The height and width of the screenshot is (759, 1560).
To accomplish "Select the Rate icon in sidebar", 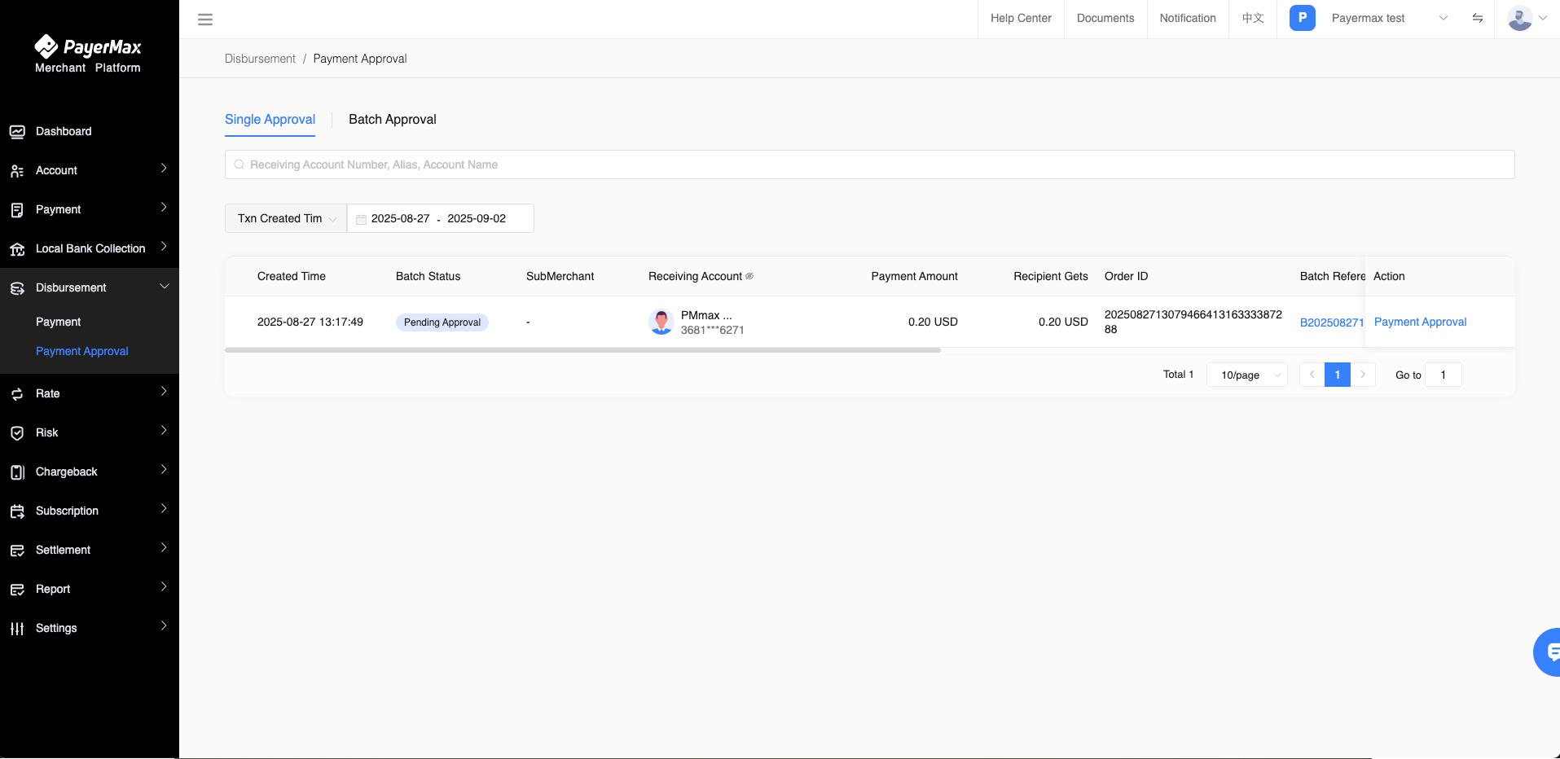I will pos(18,393).
